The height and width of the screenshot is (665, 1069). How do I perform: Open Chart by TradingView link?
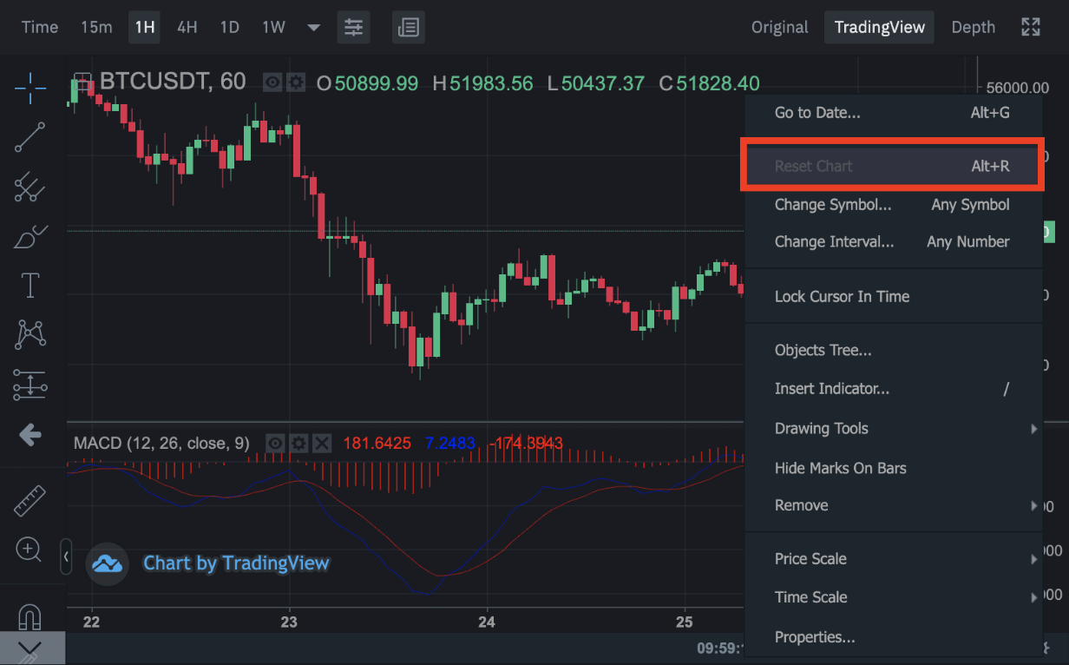236,563
